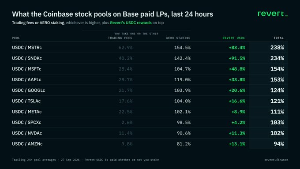Viewport: 300px width, 169px height.
Task: Click the 121% total for TSLAc
Action: (277, 101)
